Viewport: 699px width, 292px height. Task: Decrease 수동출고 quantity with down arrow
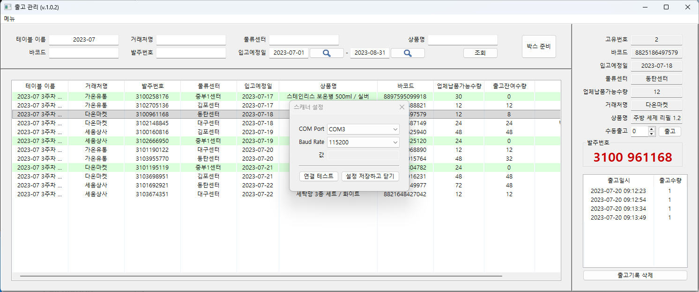point(652,134)
